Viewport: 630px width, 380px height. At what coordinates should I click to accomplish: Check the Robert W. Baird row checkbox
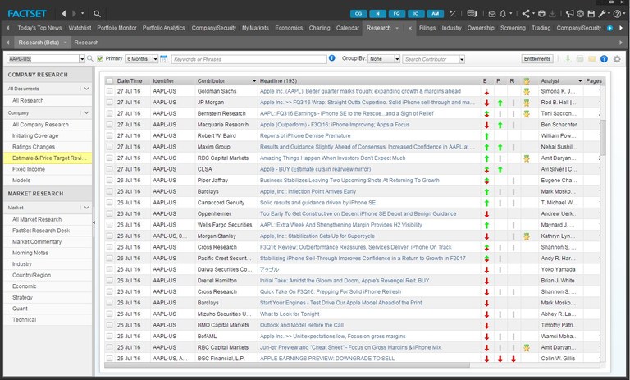(x=109, y=136)
